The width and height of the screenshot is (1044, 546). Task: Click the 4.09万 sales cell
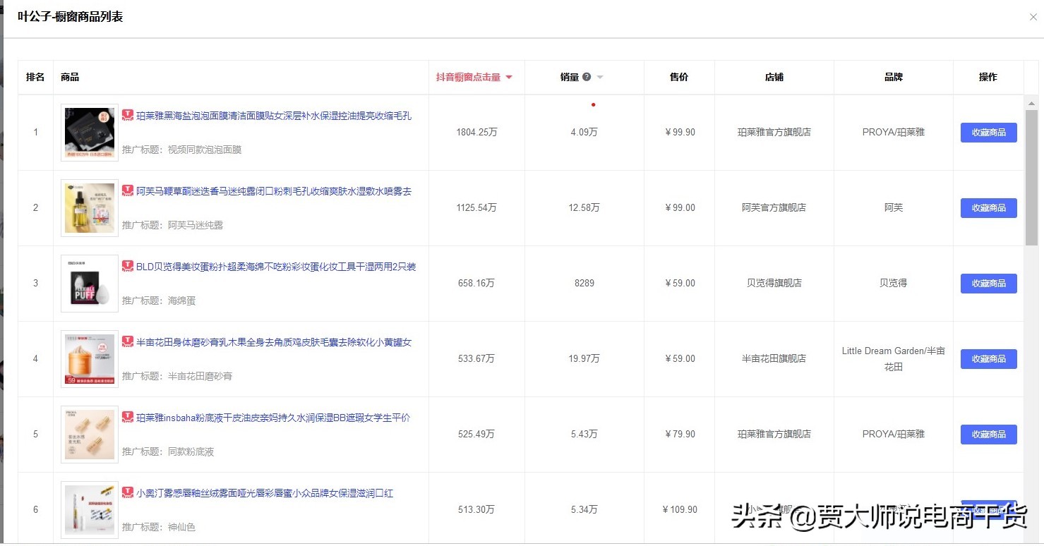pyautogui.click(x=584, y=133)
